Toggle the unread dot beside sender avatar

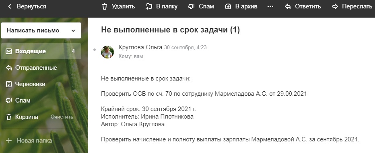click(95, 50)
